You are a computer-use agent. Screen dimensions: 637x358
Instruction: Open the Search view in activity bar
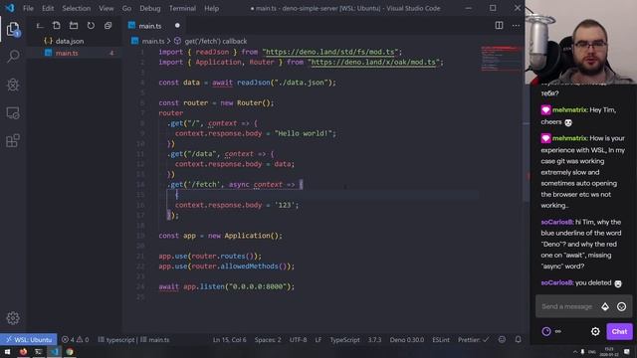pyautogui.click(x=13, y=57)
